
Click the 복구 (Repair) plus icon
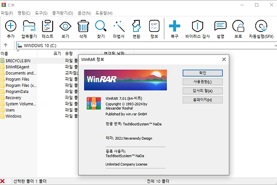point(175,26)
